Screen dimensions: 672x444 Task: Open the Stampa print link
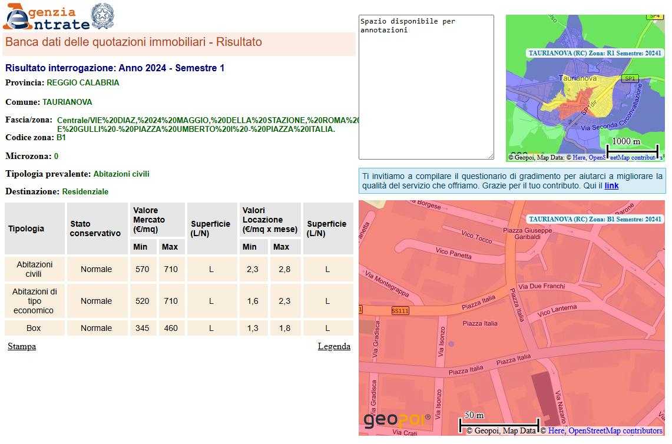22,346
